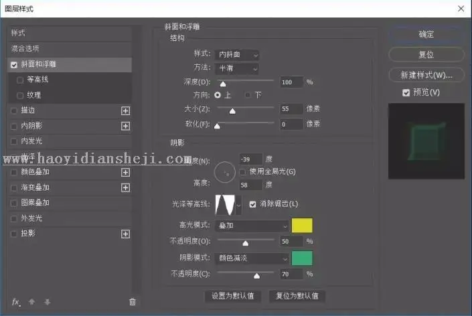This screenshot has width=472, height=316.
Task: Adjust the light angle dial
Action: 224,172
